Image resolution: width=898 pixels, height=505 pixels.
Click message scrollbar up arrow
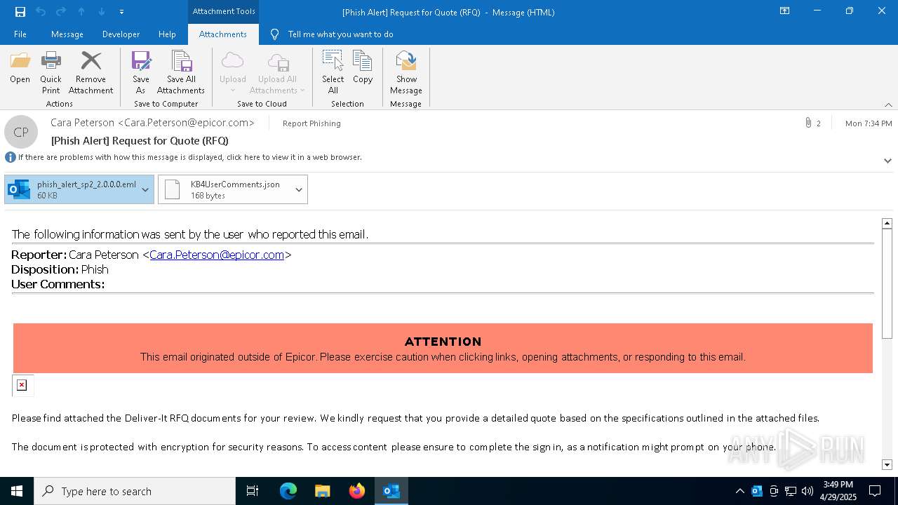coord(887,223)
